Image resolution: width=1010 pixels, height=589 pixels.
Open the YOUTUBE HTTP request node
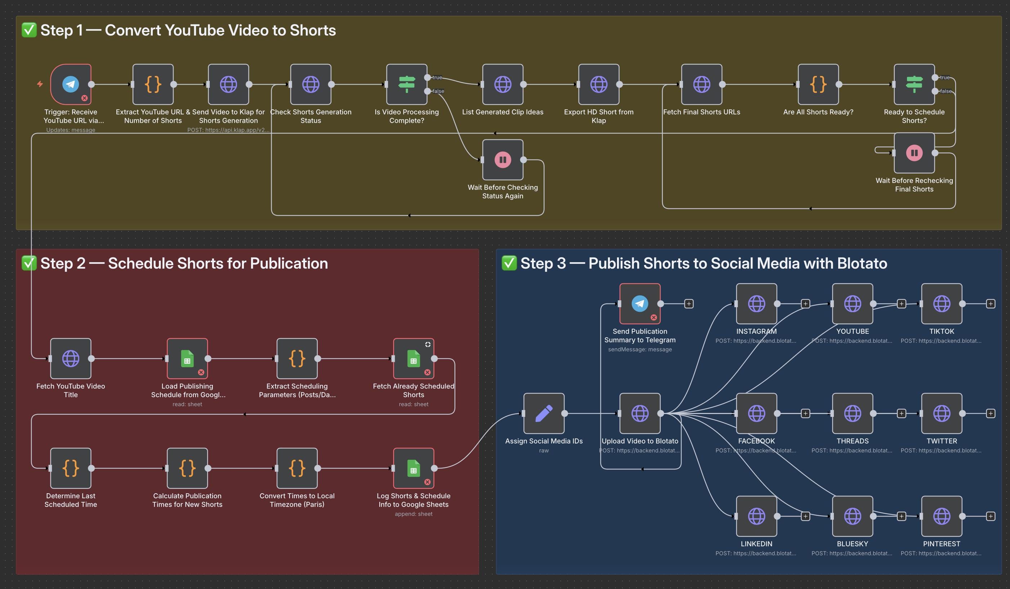[x=853, y=304]
